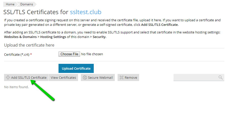This screenshot has width=225, height=117.
Task: Click the "Upload the certificate here" heading
Action: [x=29, y=45]
